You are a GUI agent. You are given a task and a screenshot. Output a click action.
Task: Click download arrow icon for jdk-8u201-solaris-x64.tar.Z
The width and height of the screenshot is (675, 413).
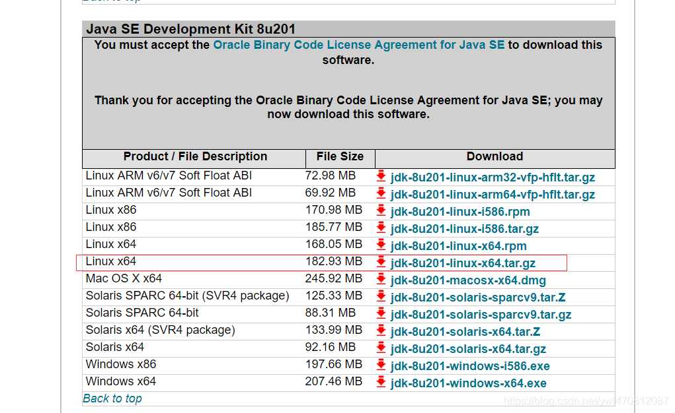pyautogui.click(x=381, y=331)
